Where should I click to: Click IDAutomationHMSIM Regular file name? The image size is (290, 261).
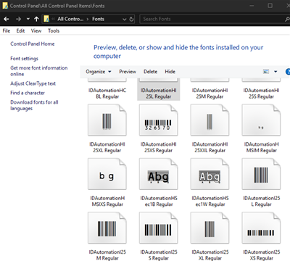[261, 147]
